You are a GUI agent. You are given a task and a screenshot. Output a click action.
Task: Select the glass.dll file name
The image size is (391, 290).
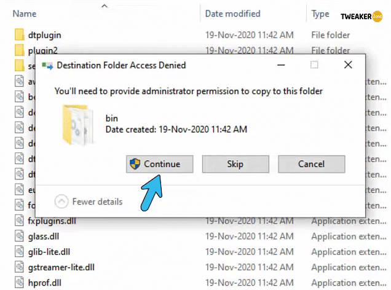tap(44, 236)
